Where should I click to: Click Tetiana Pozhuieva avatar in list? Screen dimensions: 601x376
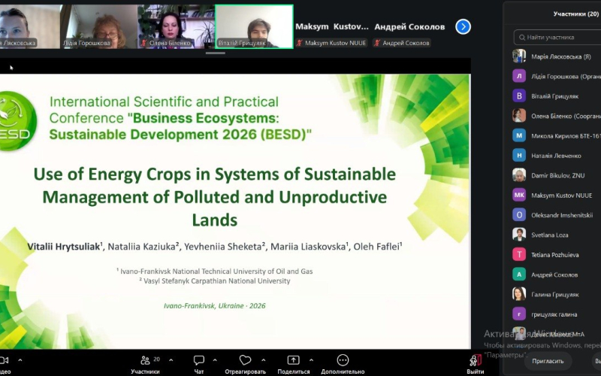[519, 254]
